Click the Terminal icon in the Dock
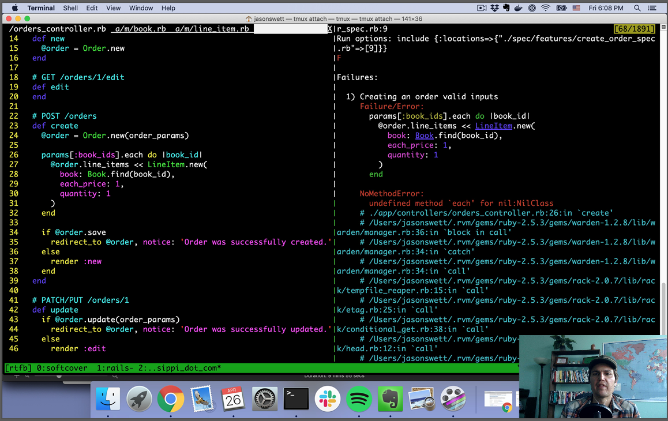 (x=296, y=399)
